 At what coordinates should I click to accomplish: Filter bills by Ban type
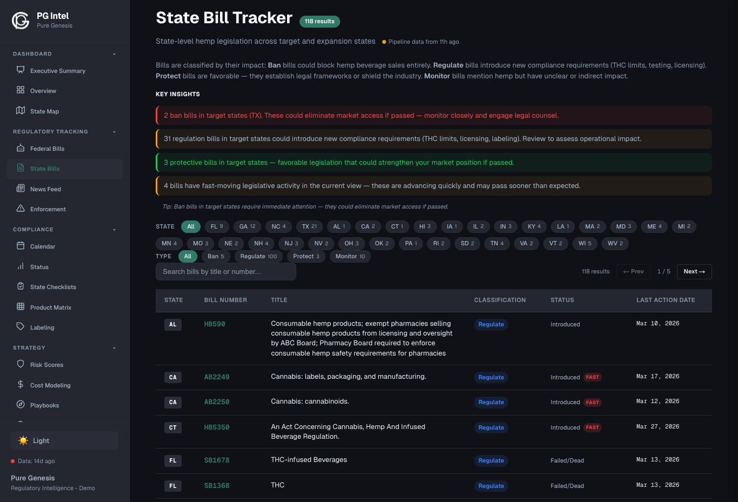tap(215, 256)
